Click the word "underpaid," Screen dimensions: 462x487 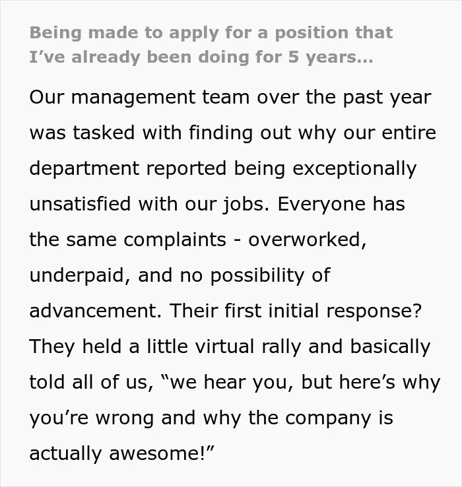pyautogui.click(x=80, y=276)
